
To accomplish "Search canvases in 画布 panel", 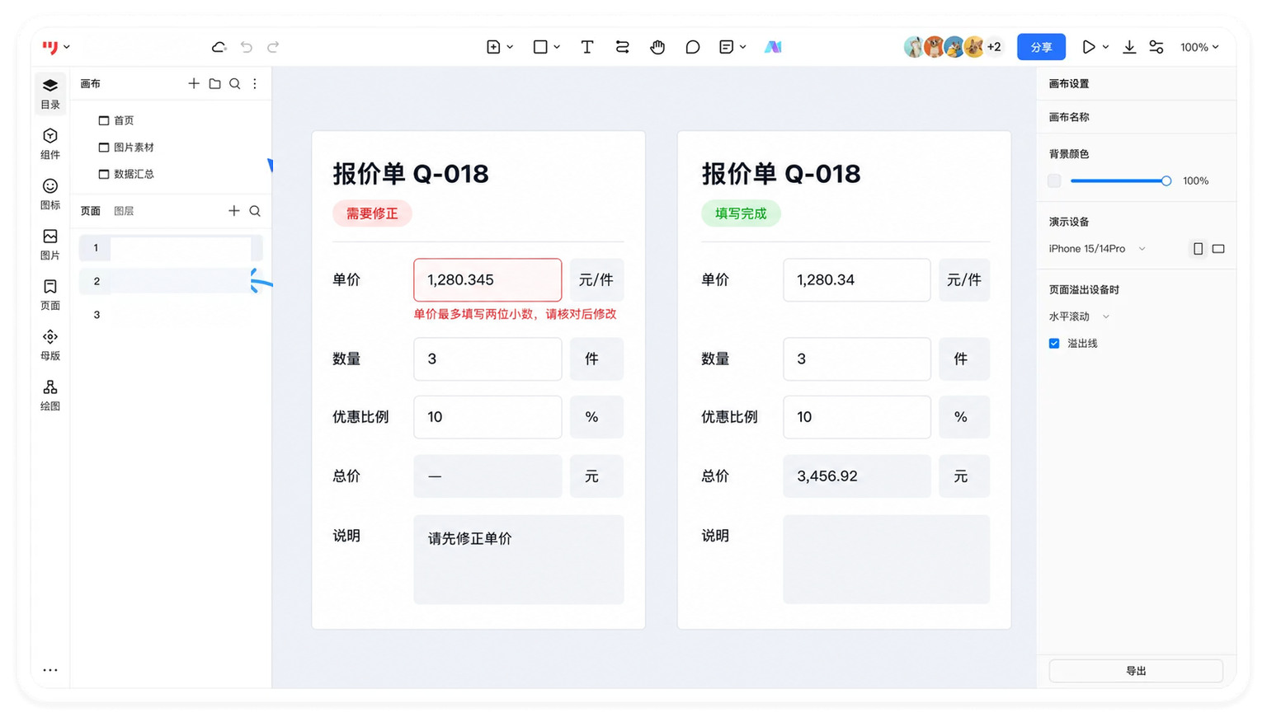I will [x=235, y=83].
